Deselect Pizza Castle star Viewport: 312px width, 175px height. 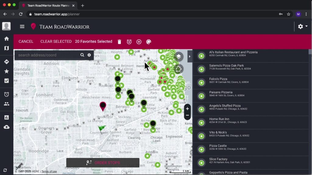pos(201,149)
